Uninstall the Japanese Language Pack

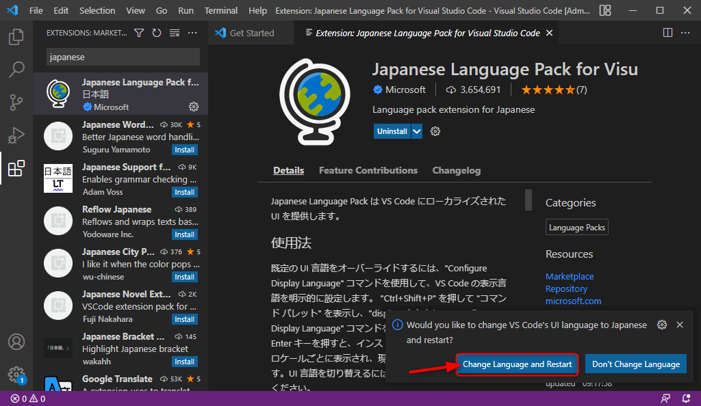[x=392, y=131]
